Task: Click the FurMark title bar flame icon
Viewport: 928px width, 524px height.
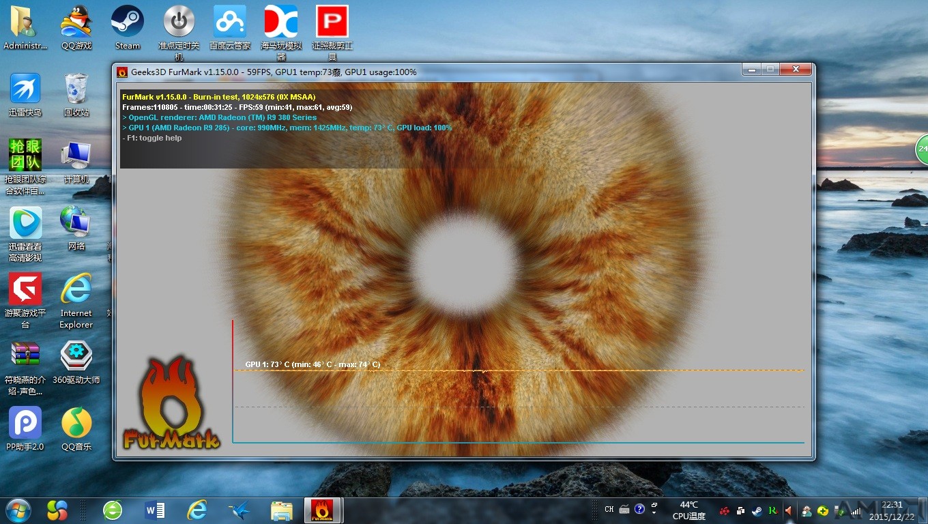Action: [122, 72]
